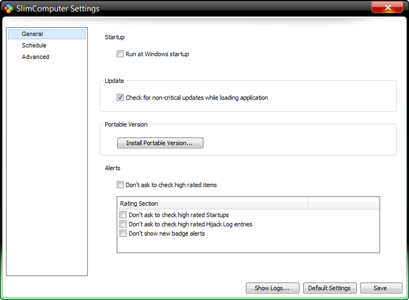Click the Update group label

tap(114, 81)
